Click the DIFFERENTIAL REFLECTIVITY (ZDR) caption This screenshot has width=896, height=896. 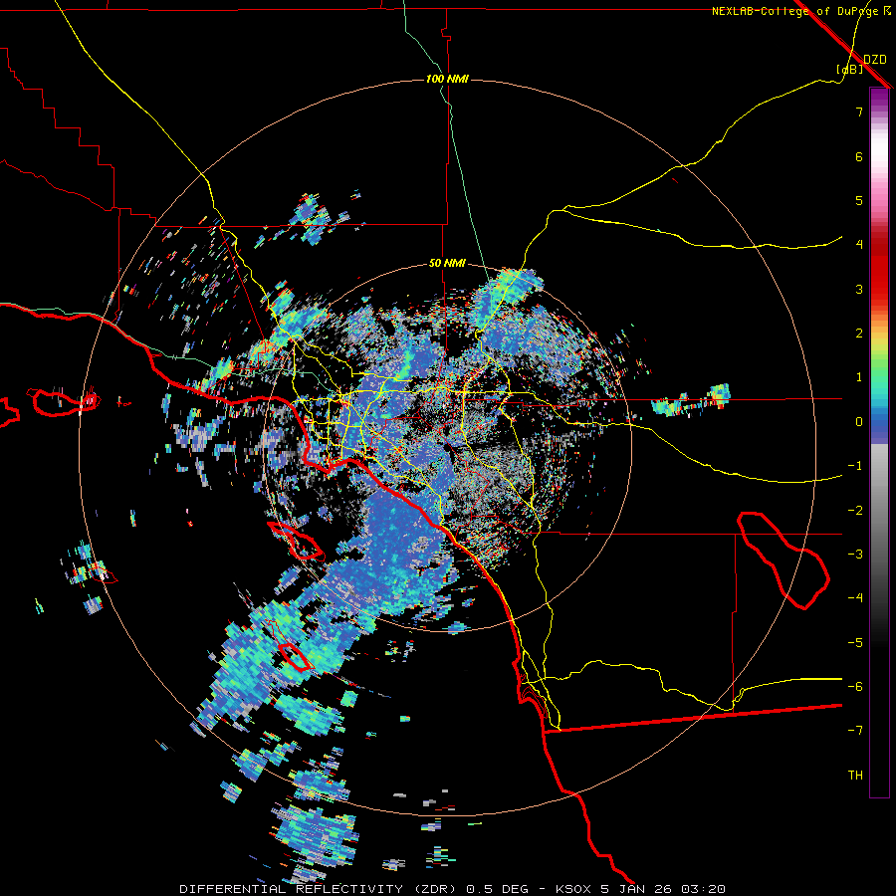[320, 889]
